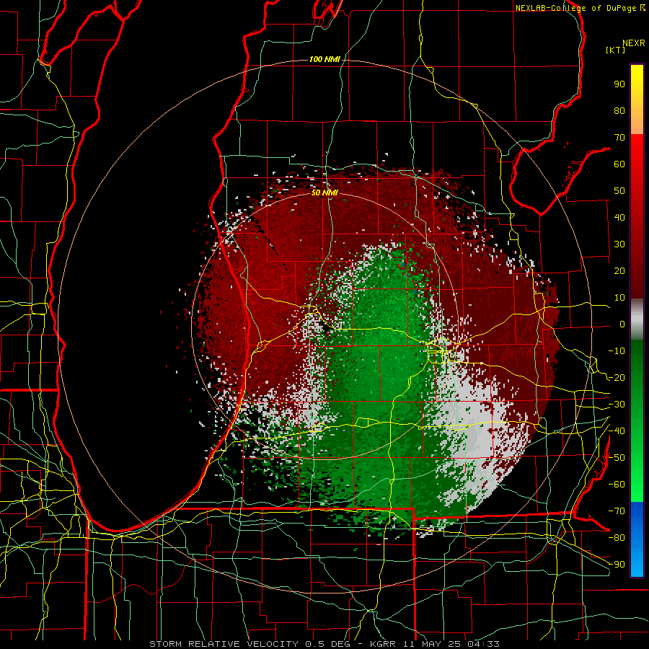Click the NEXR label above the color scale
Screen dimensions: 649x649
pyautogui.click(x=633, y=43)
